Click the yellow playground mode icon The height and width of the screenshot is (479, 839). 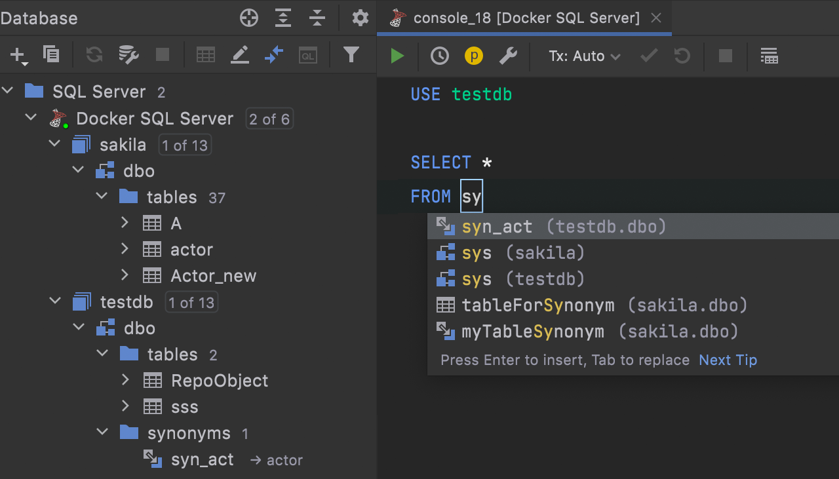click(473, 56)
